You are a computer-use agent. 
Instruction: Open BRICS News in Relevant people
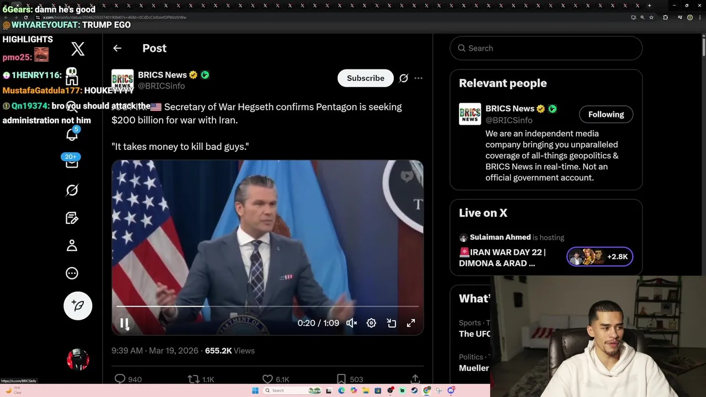click(510, 109)
